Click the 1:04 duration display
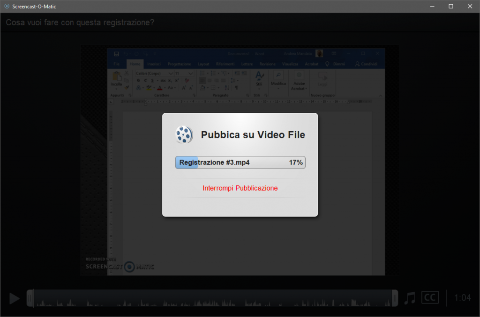Viewport: 480px width, 317px height. (x=462, y=297)
